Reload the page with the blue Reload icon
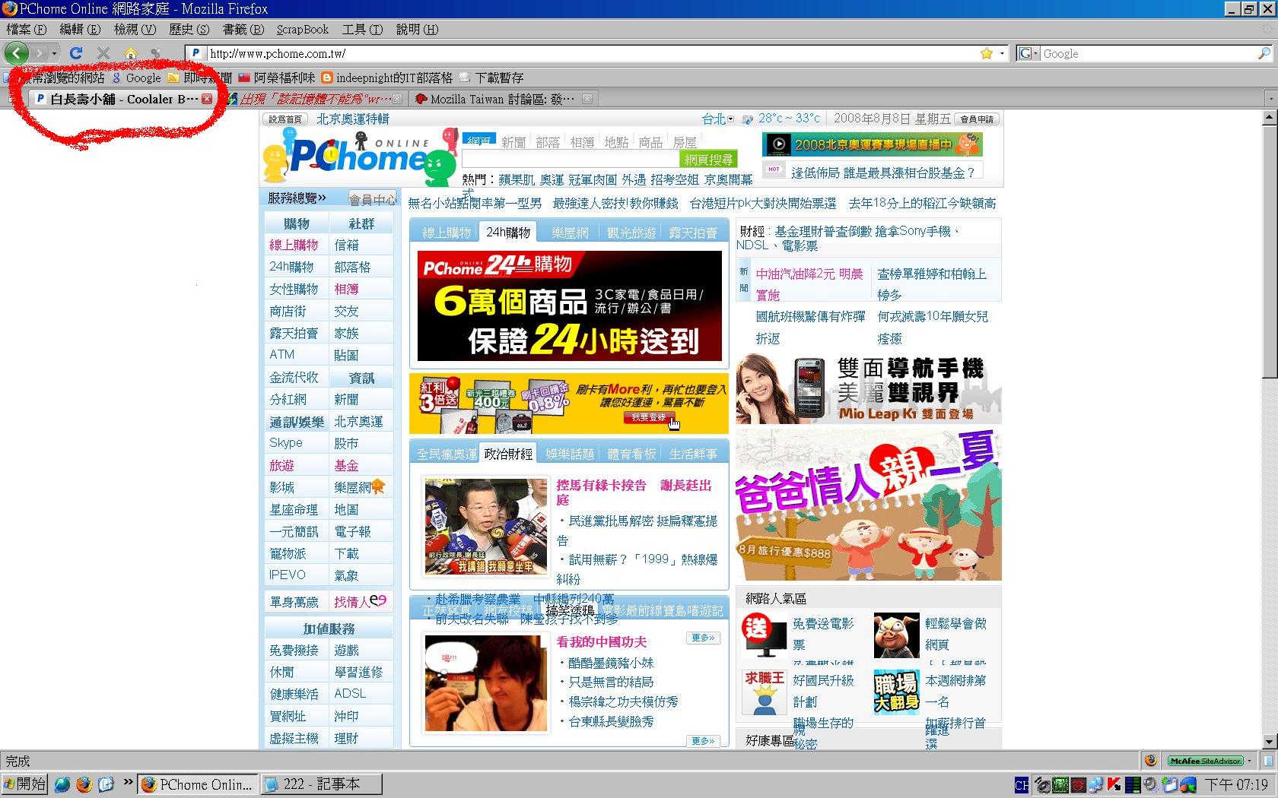The height and width of the screenshot is (798, 1278). pyautogui.click(x=75, y=53)
